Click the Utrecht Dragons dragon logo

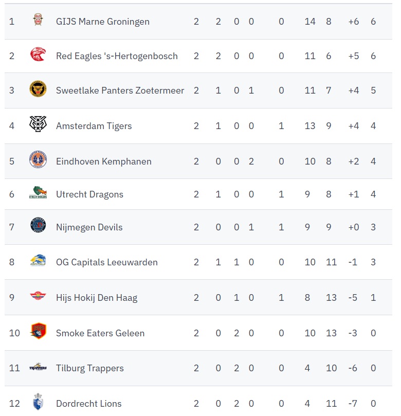[38, 193]
